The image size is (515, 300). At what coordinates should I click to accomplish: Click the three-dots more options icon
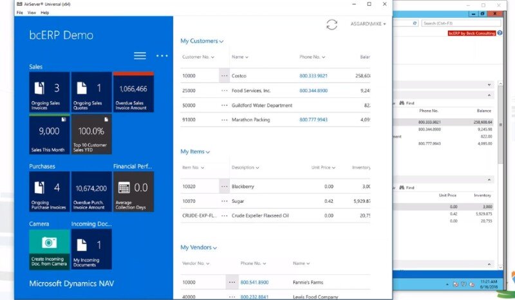[x=162, y=56]
